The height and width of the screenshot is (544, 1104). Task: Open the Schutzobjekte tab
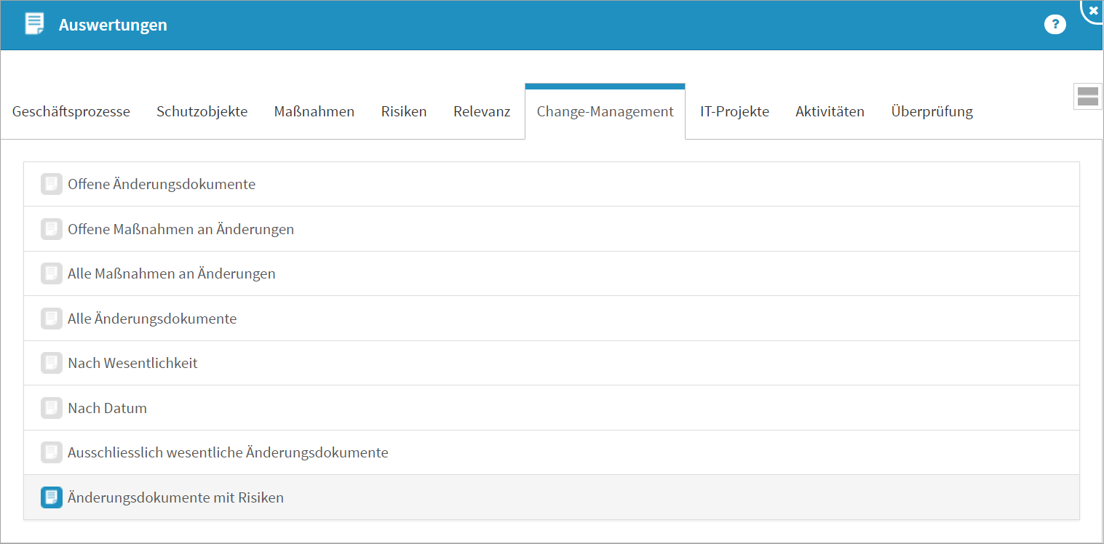[202, 112]
